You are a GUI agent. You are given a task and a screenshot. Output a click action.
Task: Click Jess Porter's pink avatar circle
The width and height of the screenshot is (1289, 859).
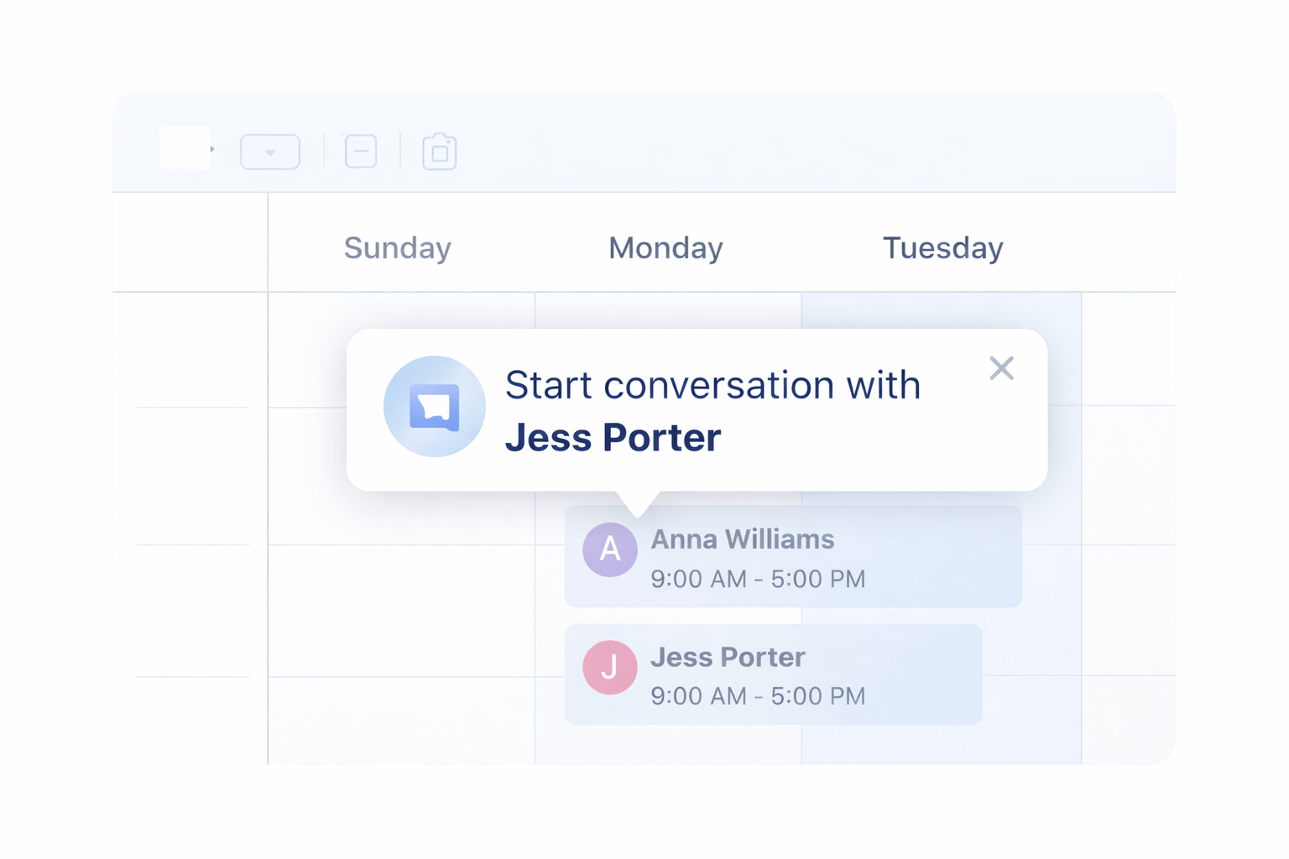click(x=610, y=668)
